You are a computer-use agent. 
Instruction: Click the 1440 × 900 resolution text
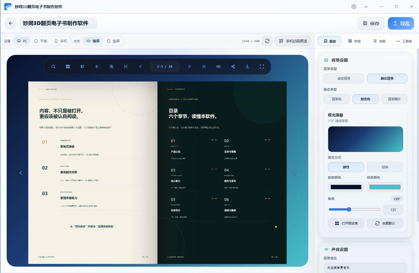[x=251, y=41]
